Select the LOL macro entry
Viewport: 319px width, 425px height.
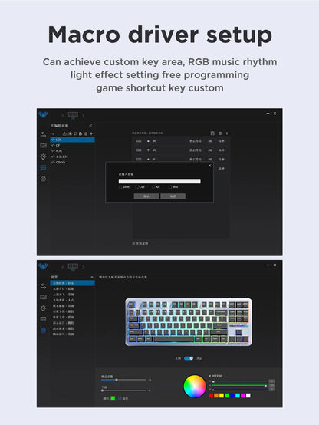pyautogui.click(x=72, y=140)
